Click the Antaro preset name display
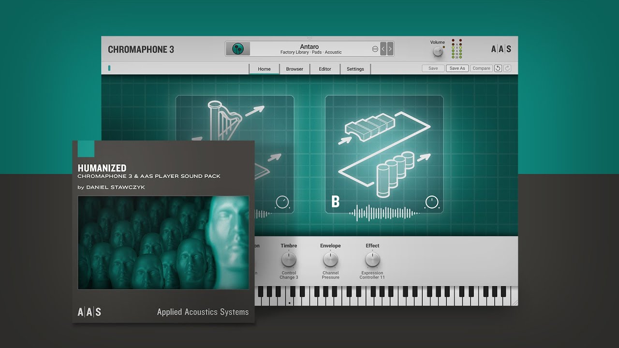 [x=309, y=47]
